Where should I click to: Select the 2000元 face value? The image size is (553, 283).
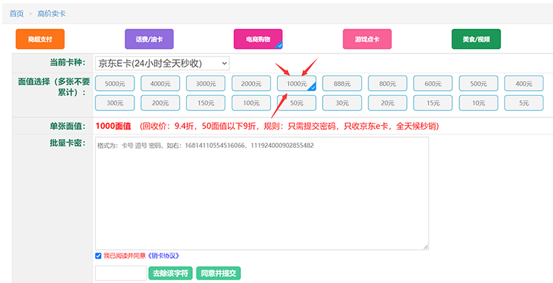point(251,83)
